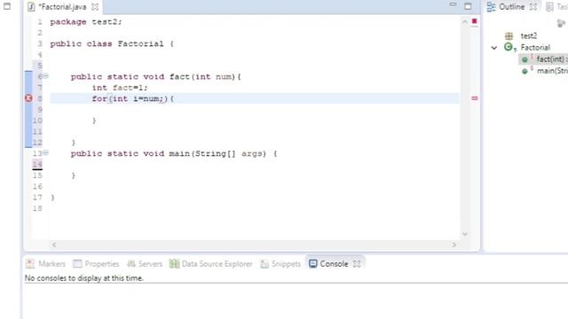The image size is (568, 319).
Task: Click 'package test2;' on line 1
Action: [x=86, y=21]
